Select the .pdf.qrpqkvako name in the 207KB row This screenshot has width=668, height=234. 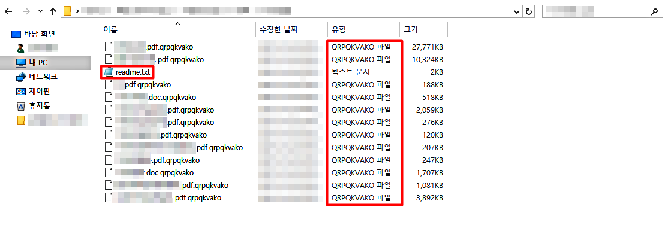click(x=219, y=148)
